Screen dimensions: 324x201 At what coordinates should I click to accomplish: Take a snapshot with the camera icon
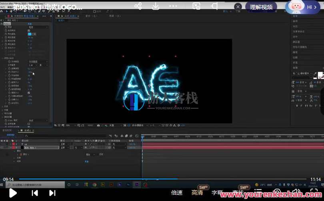coord(98,125)
